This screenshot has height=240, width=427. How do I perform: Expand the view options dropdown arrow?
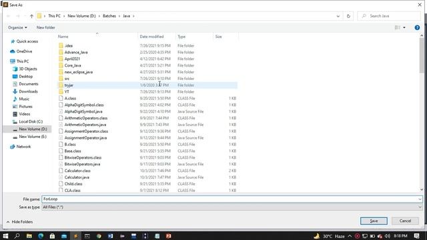tap(404, 27)
